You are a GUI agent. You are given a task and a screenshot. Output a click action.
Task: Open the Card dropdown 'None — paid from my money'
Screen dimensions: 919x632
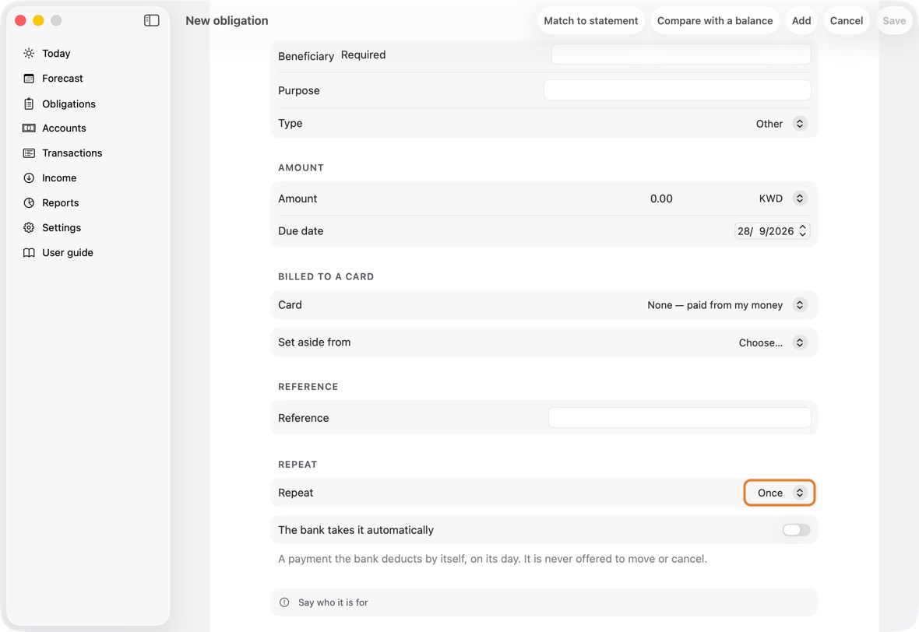tap(727, 305)
